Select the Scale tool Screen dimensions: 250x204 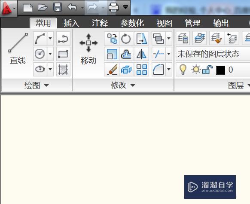click(112, 54)
